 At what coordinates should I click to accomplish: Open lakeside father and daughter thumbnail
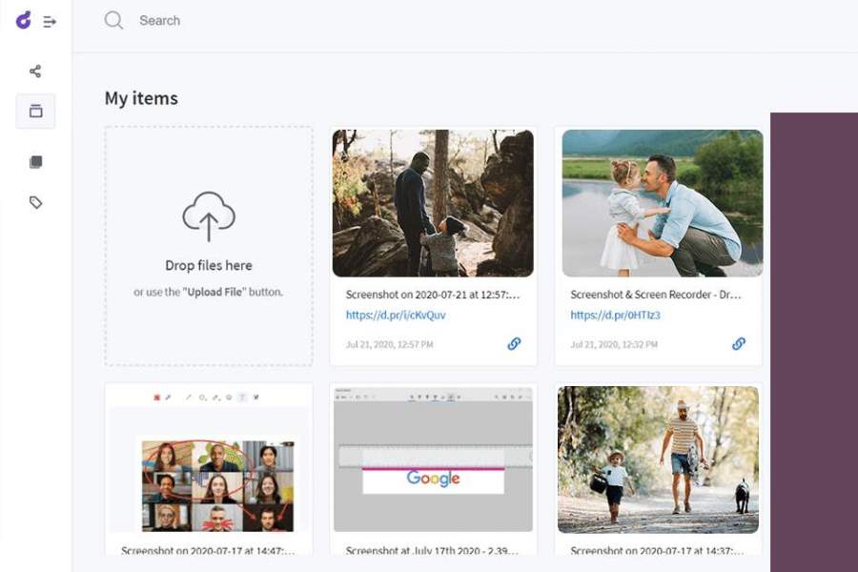pyautogui.click(x=663, y=203)
